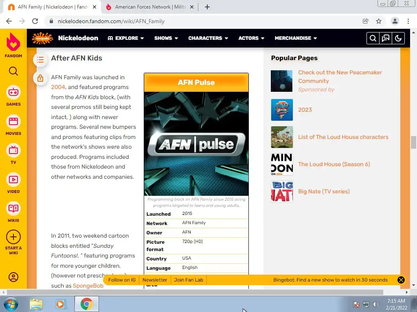Viewport: 417px width, 312px height.
Task: Click the horizontal scrollbar at bottom
Action: tap(195, 292)
